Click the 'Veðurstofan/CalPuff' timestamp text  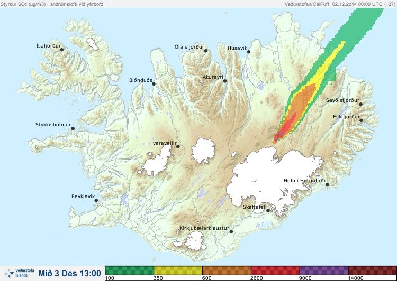[x=339, y=4]
